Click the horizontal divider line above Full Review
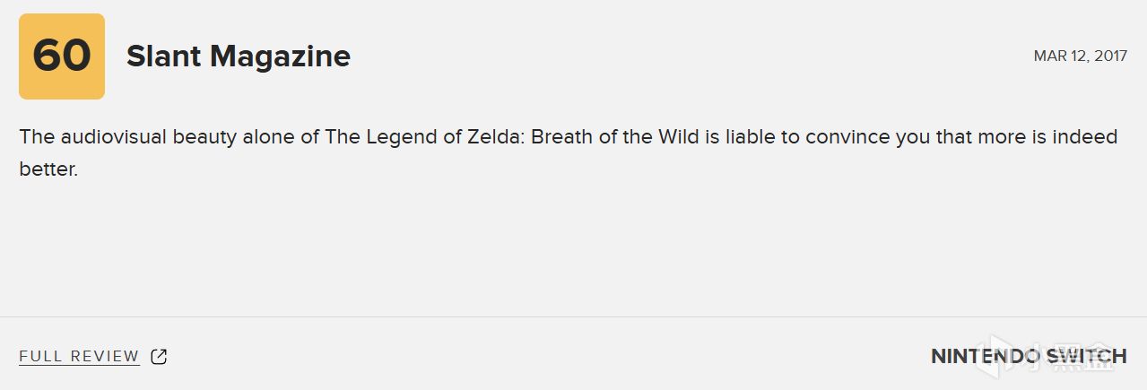 click(573, 316)
